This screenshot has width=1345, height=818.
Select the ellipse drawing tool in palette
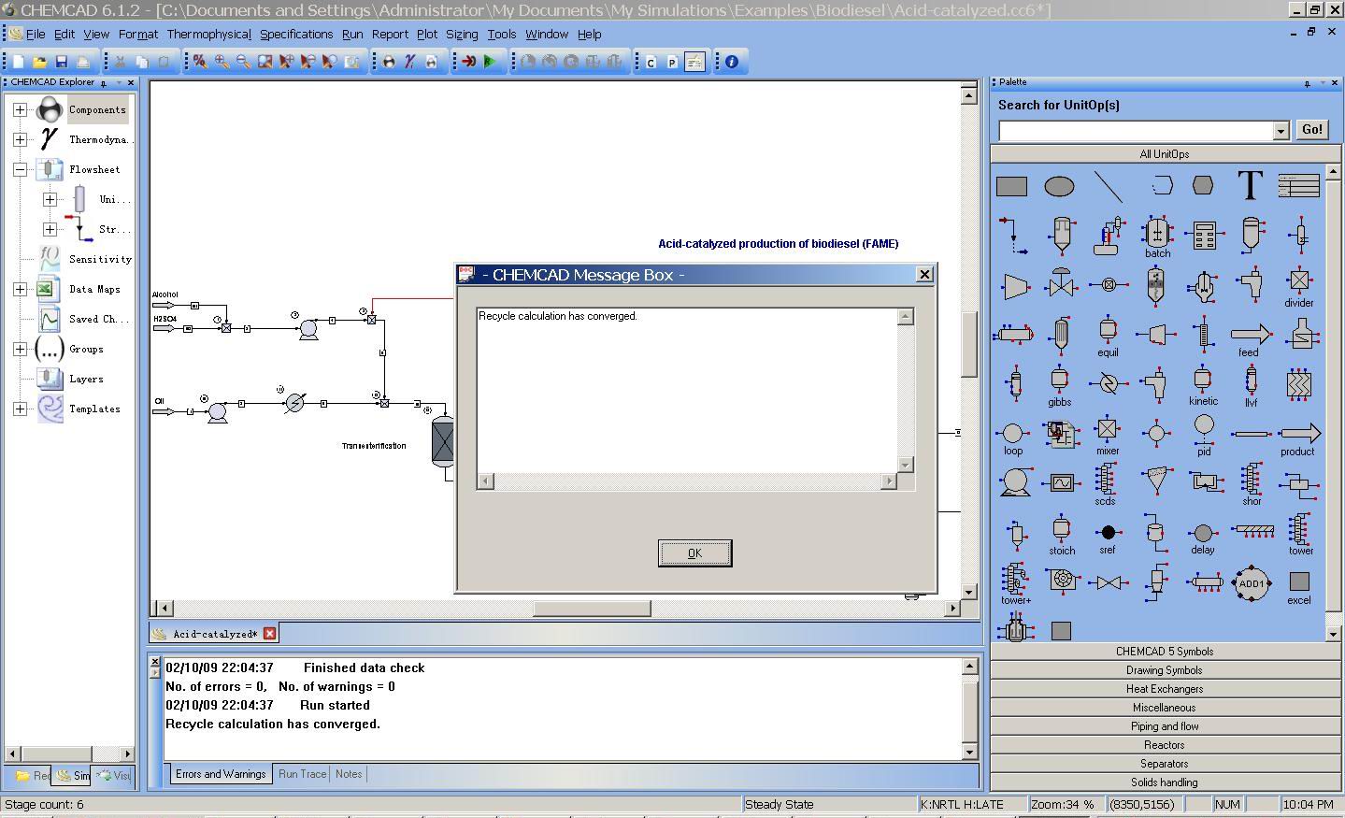pyautogui.click(x=1059, y=187)
